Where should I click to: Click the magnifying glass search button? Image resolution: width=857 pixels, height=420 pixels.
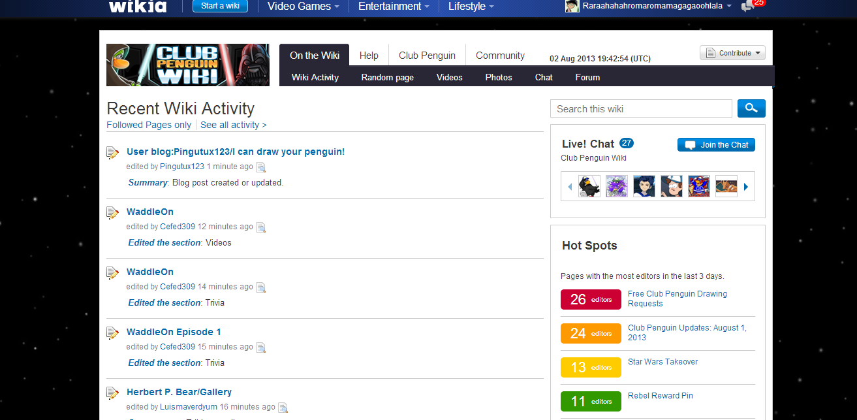(x=751, y=108)
